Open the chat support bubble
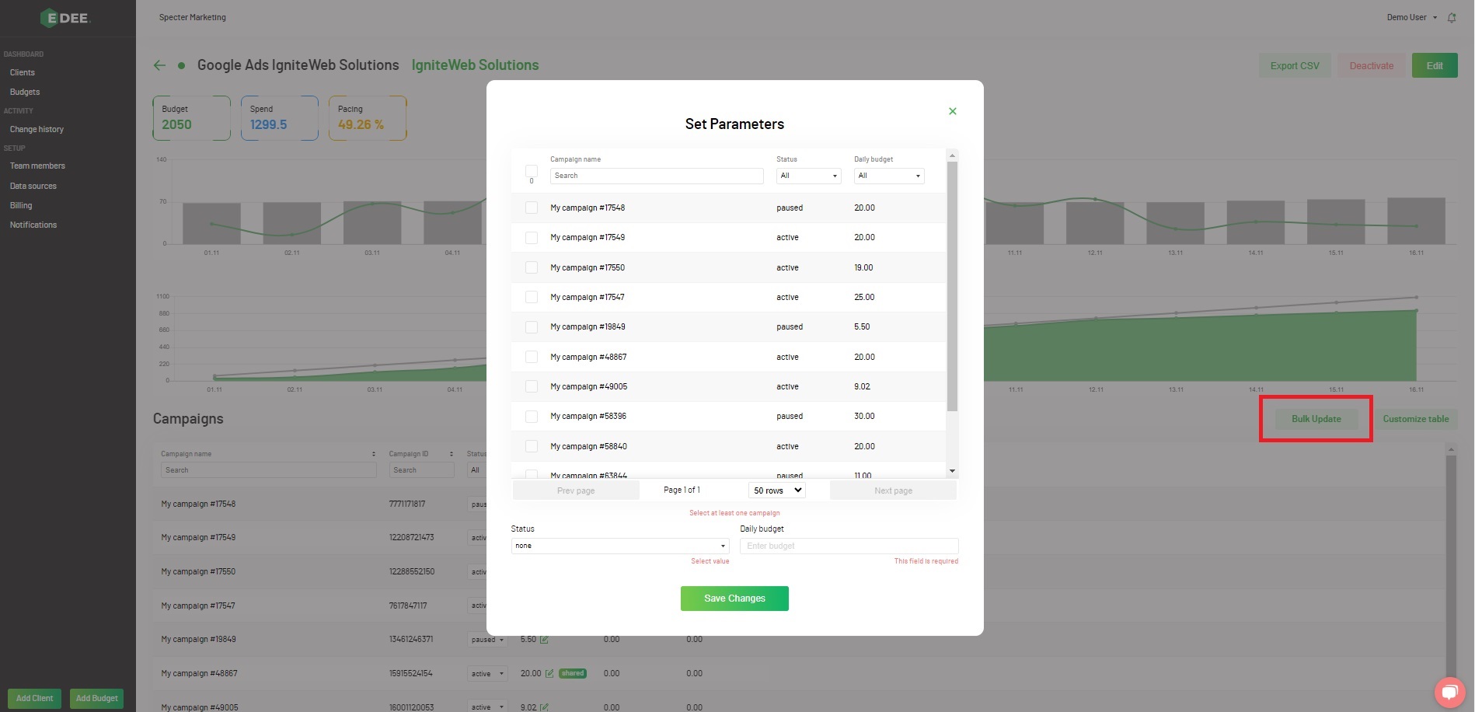1475x712 pixels. pos(1449,692)
